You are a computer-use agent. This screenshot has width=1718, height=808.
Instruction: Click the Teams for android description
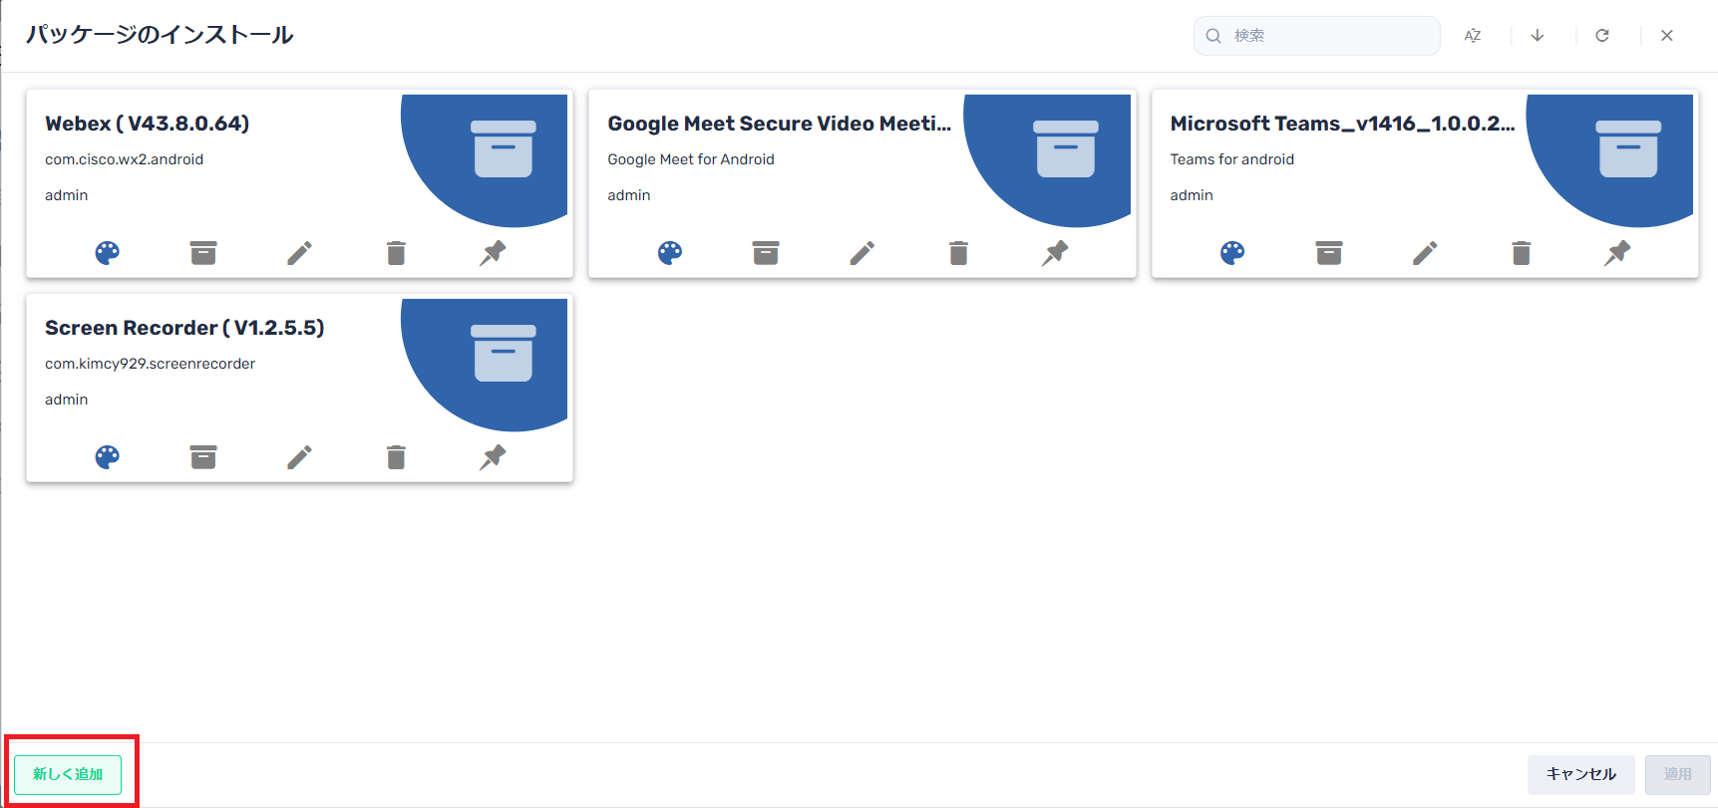click(x=1232, y=159)
